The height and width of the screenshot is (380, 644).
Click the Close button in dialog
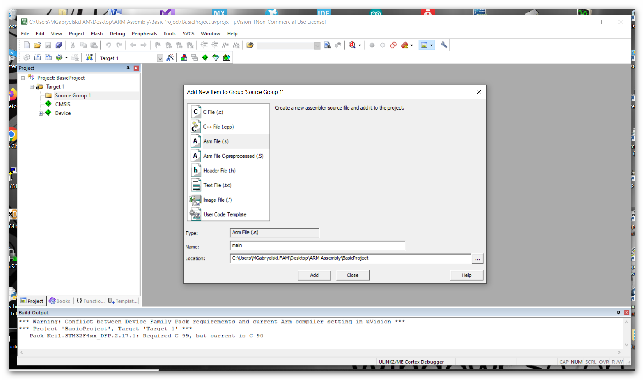coord(353,275)
